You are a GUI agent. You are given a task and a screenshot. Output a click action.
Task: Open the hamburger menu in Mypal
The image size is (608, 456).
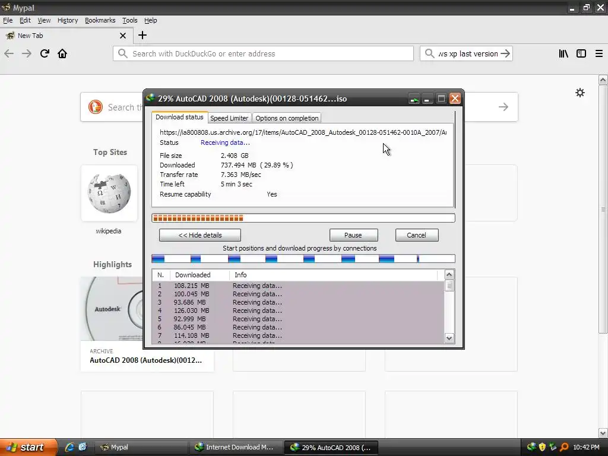tap(599, 53)
